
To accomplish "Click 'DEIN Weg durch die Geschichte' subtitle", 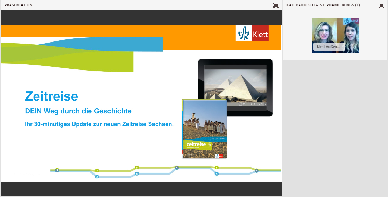I will [x=78, y=111].
